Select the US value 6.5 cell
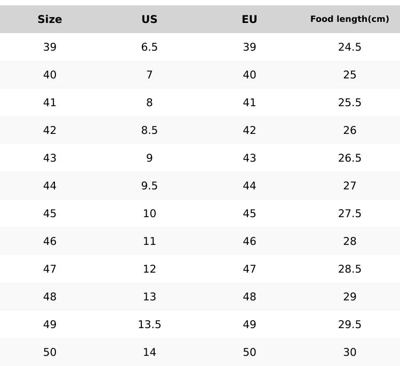This screenshot has width=400, height=366. 149,47
